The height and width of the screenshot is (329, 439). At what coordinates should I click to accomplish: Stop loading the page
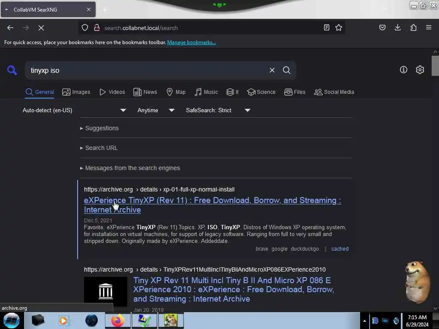coord(41,28)
